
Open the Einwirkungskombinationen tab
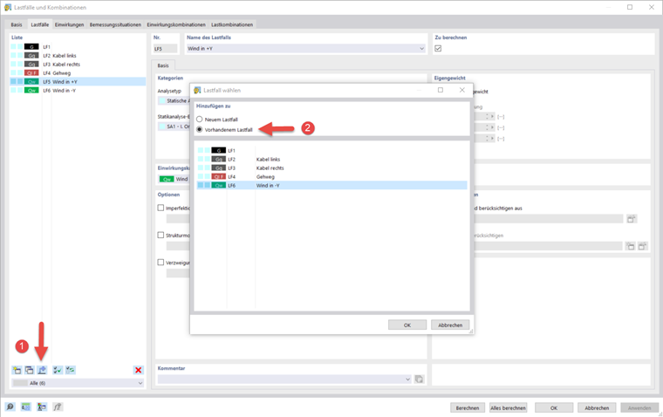176,24
